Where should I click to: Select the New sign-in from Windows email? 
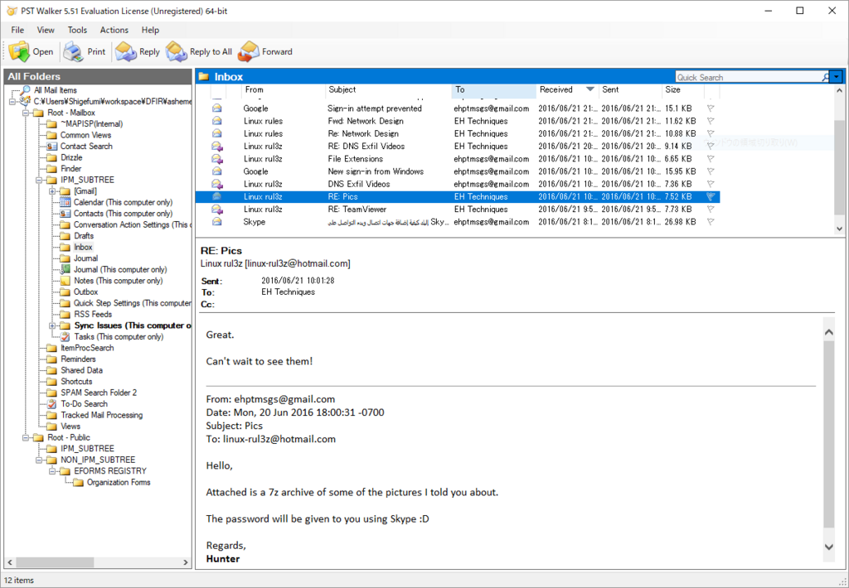point(458,171)
